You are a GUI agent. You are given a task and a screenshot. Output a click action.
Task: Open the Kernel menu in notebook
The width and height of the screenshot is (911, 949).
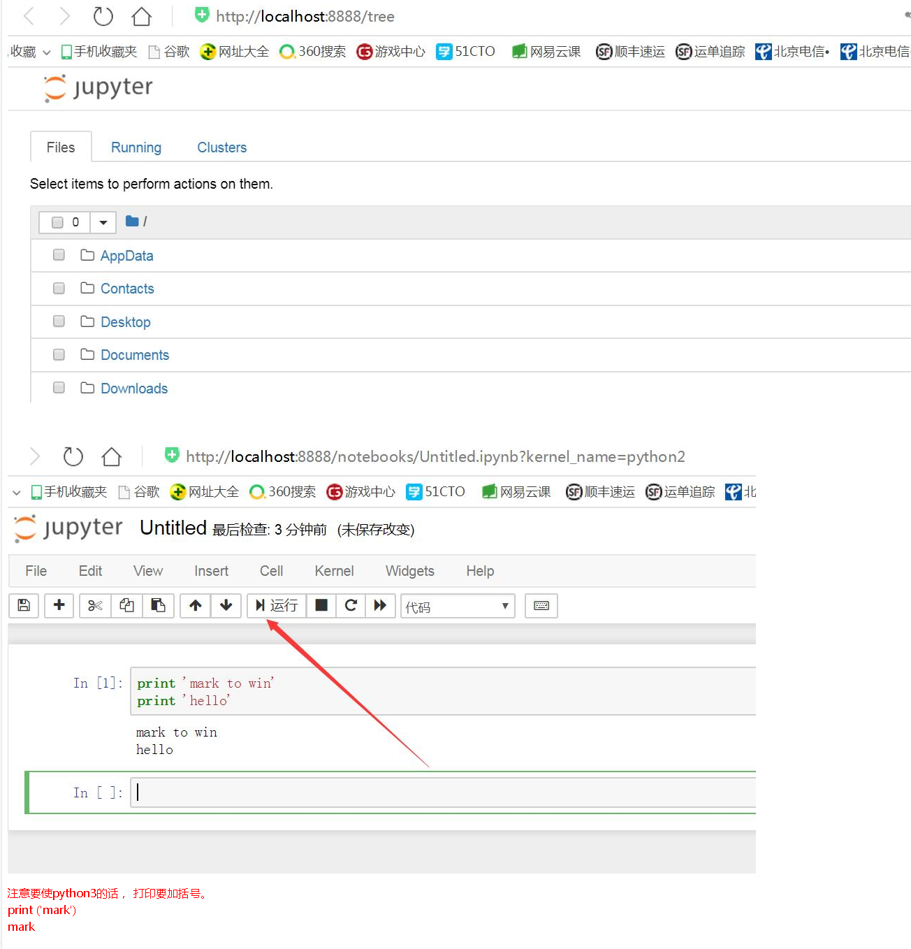334,571
